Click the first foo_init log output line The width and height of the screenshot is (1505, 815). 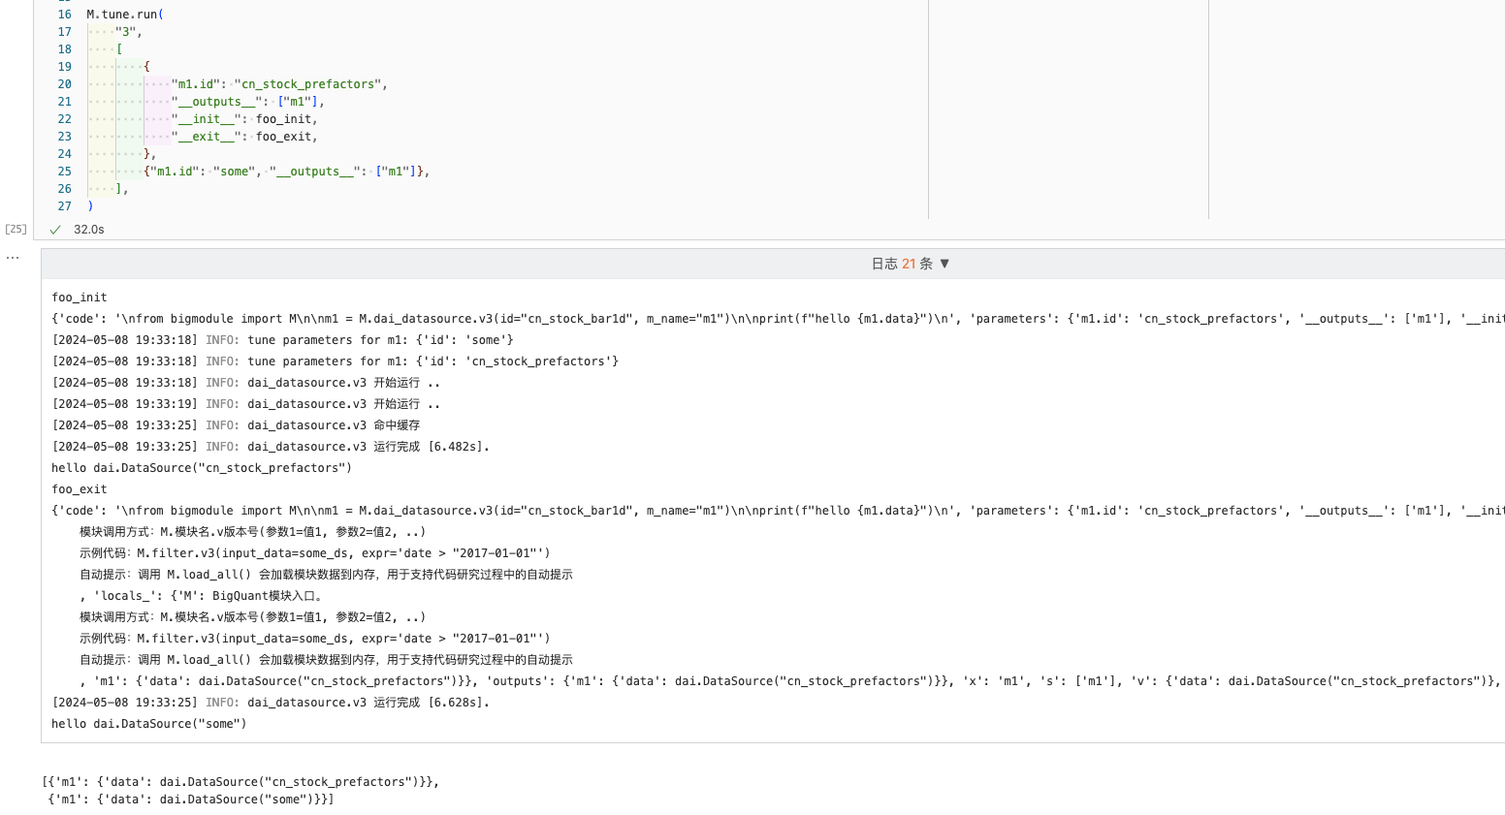pyautogui.click(x=80, y=298)
